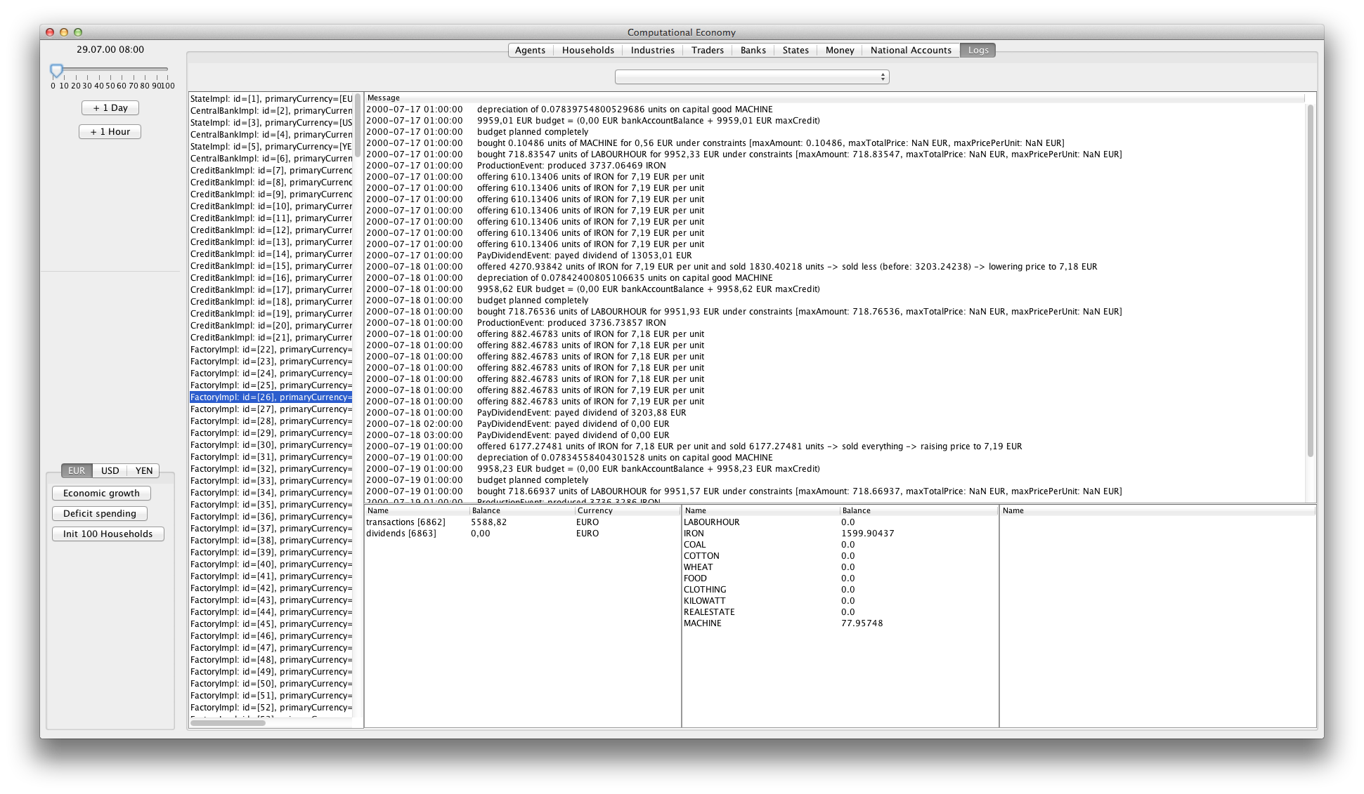1364x794 pixels.
Task: Click the Deficit spending button
Action: [100, 514]
